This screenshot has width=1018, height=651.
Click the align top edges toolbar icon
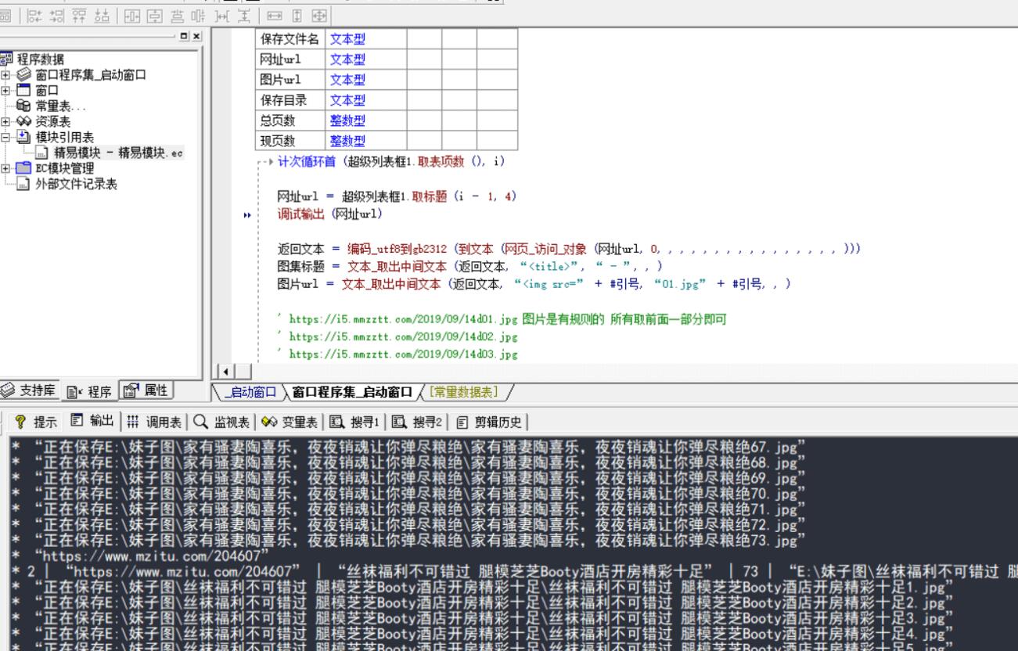[80, 16]
